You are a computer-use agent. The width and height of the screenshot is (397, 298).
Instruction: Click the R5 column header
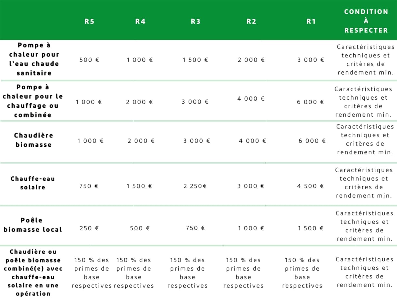pyautogui.click(x=89, y=21)
